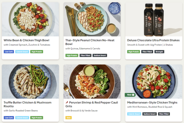Select the Deluxe Chocolate protein shakes bottle image
The image size is (184, 123).
pos(154,19)
